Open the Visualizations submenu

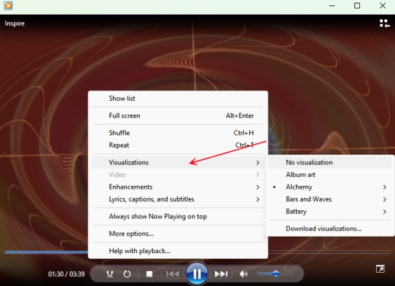[178, 162]
